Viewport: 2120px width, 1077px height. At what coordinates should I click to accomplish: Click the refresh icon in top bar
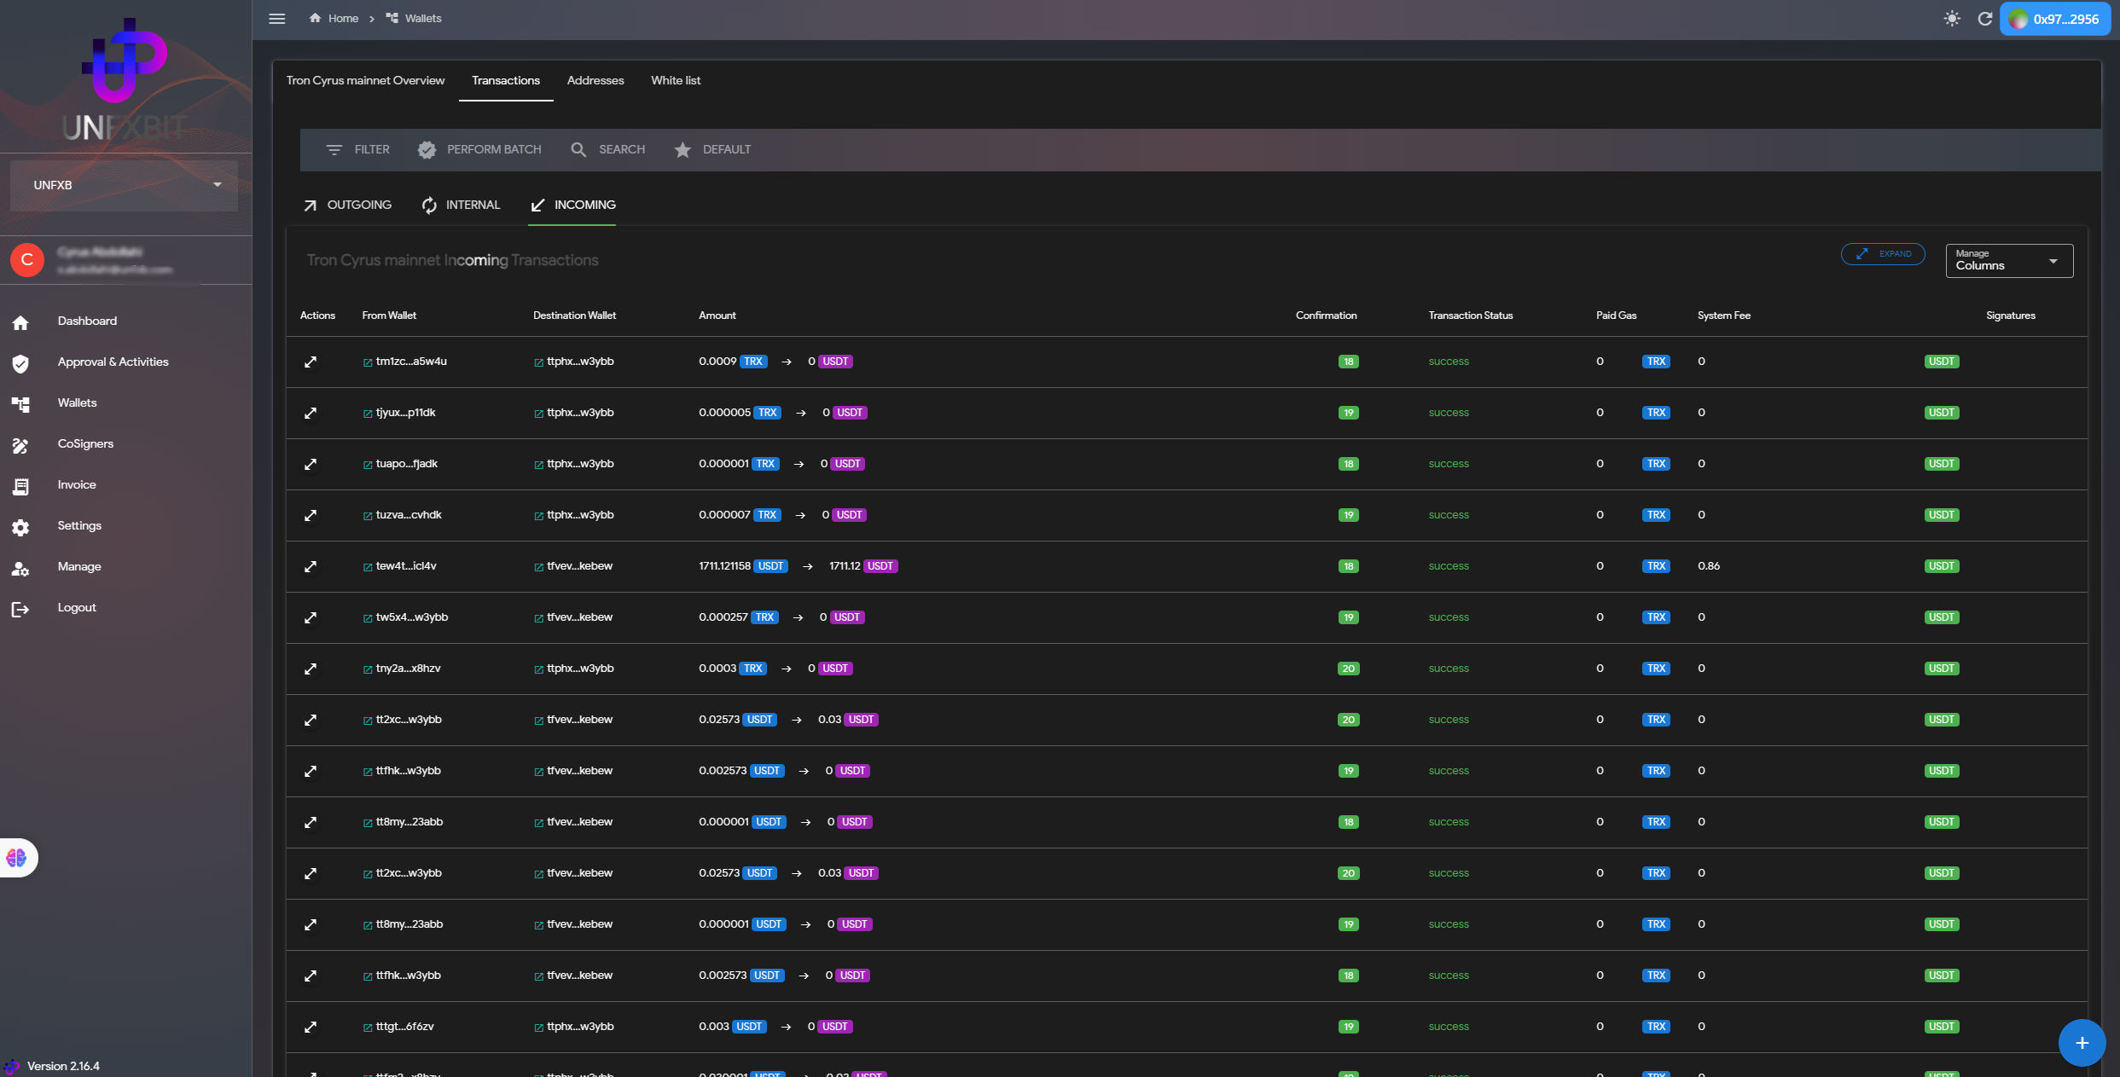pos(1985,19)
